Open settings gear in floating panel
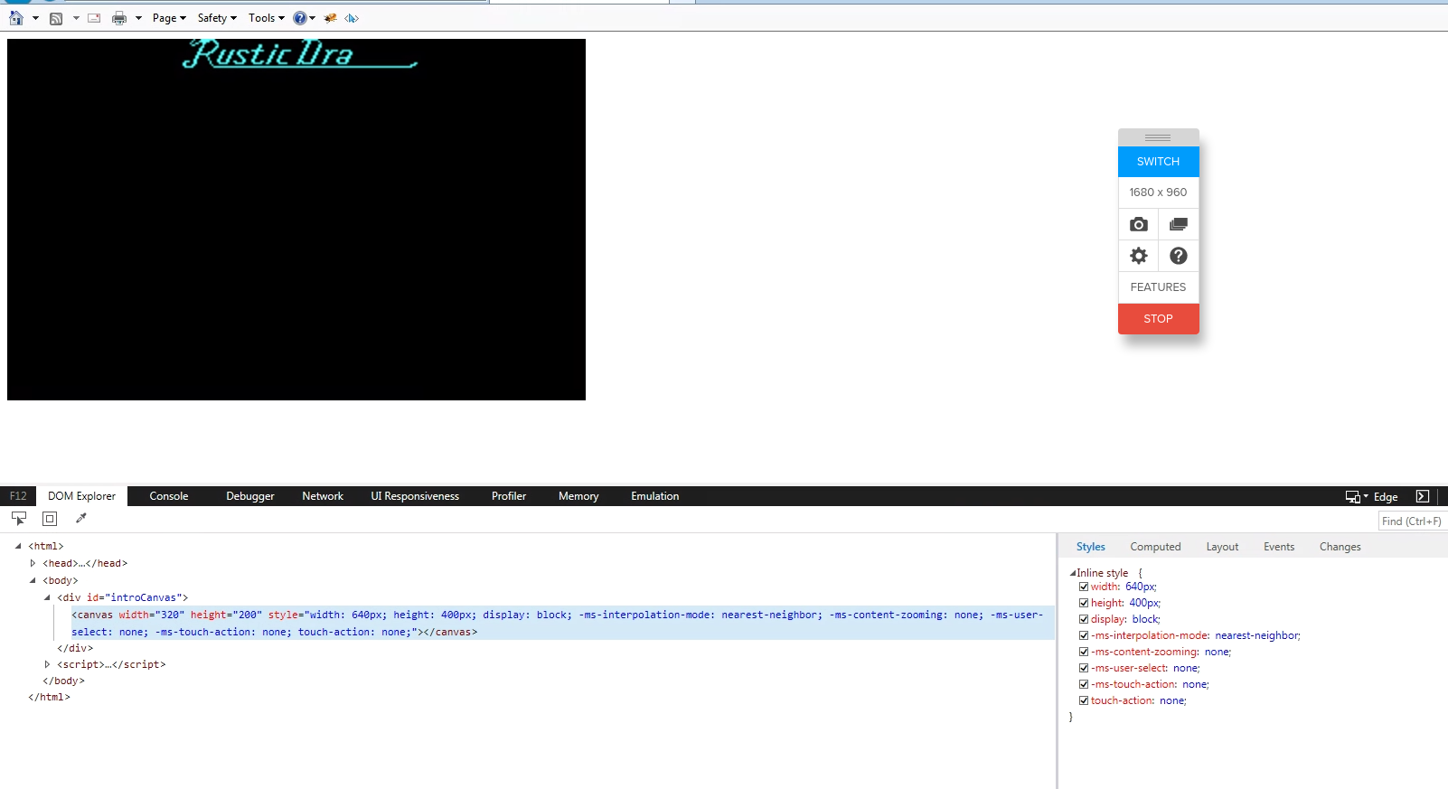 (1139, 256)
